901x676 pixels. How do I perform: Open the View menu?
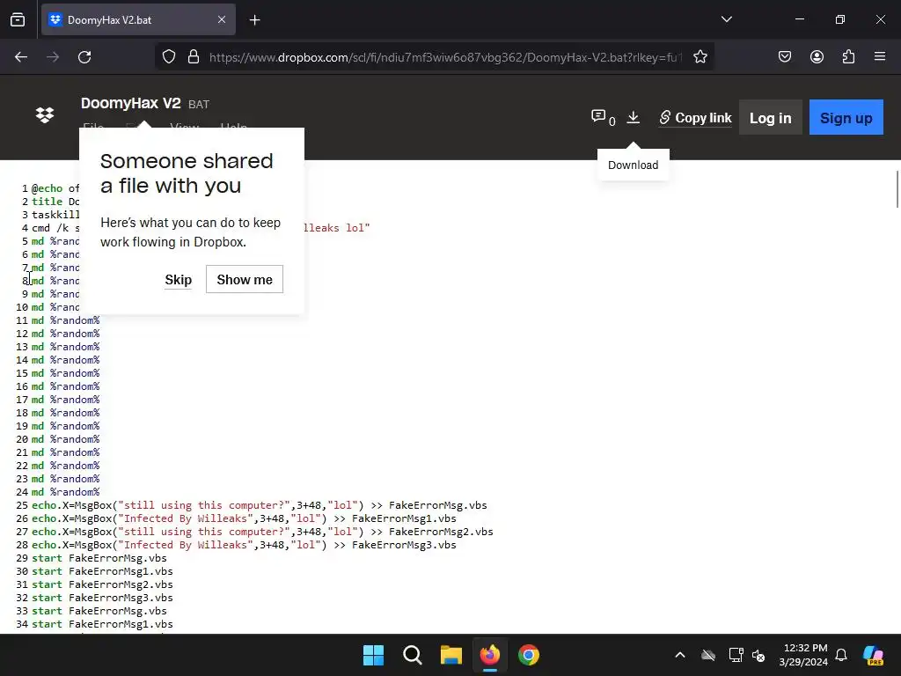click(185, 126)
